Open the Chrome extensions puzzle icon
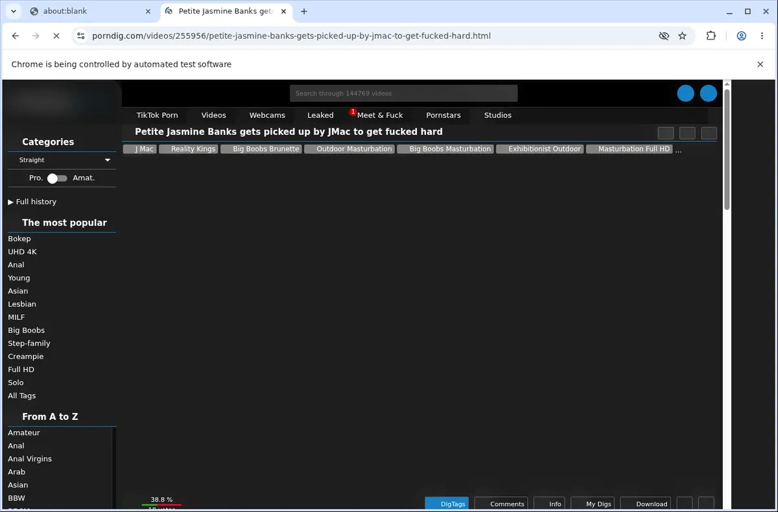 click(x=711, y=36)
